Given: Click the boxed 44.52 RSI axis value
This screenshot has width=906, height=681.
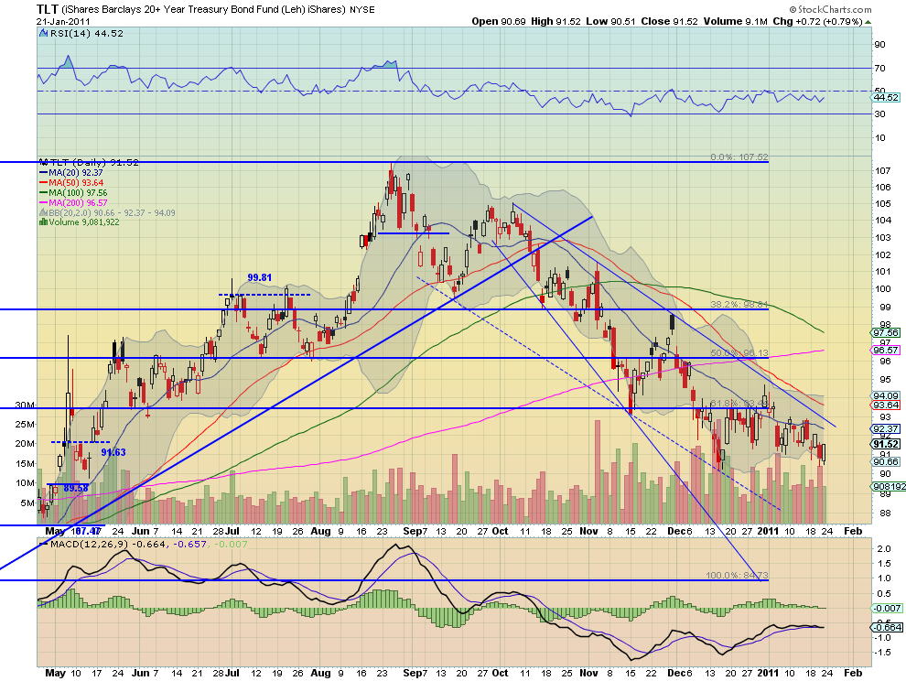Looking at the screenshot, I should (887, 98).
